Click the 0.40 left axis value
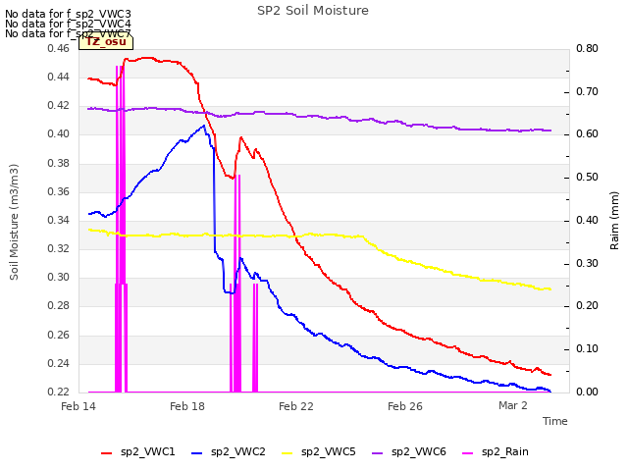 click(59, 133)
